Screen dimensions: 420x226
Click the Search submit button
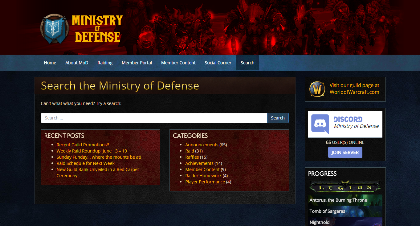click(278, 118)
